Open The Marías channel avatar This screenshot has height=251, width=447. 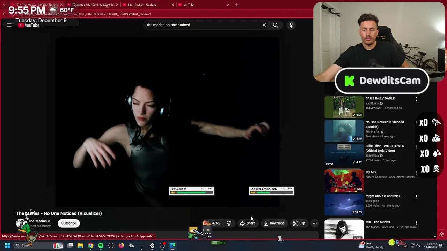[21, 223]
